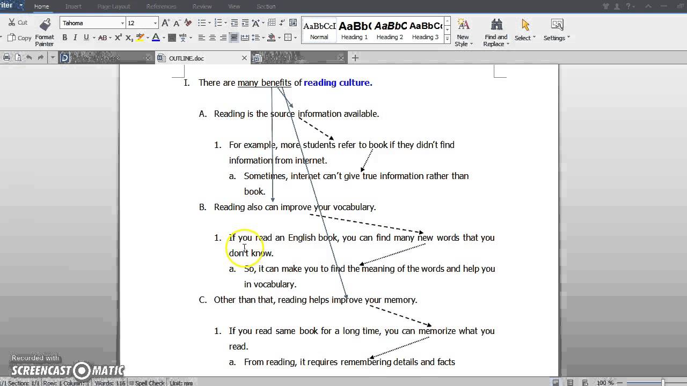Screen dimensions: 687x386
Task: Expand numbering style dropdown arrow
Action: (225, 23)
